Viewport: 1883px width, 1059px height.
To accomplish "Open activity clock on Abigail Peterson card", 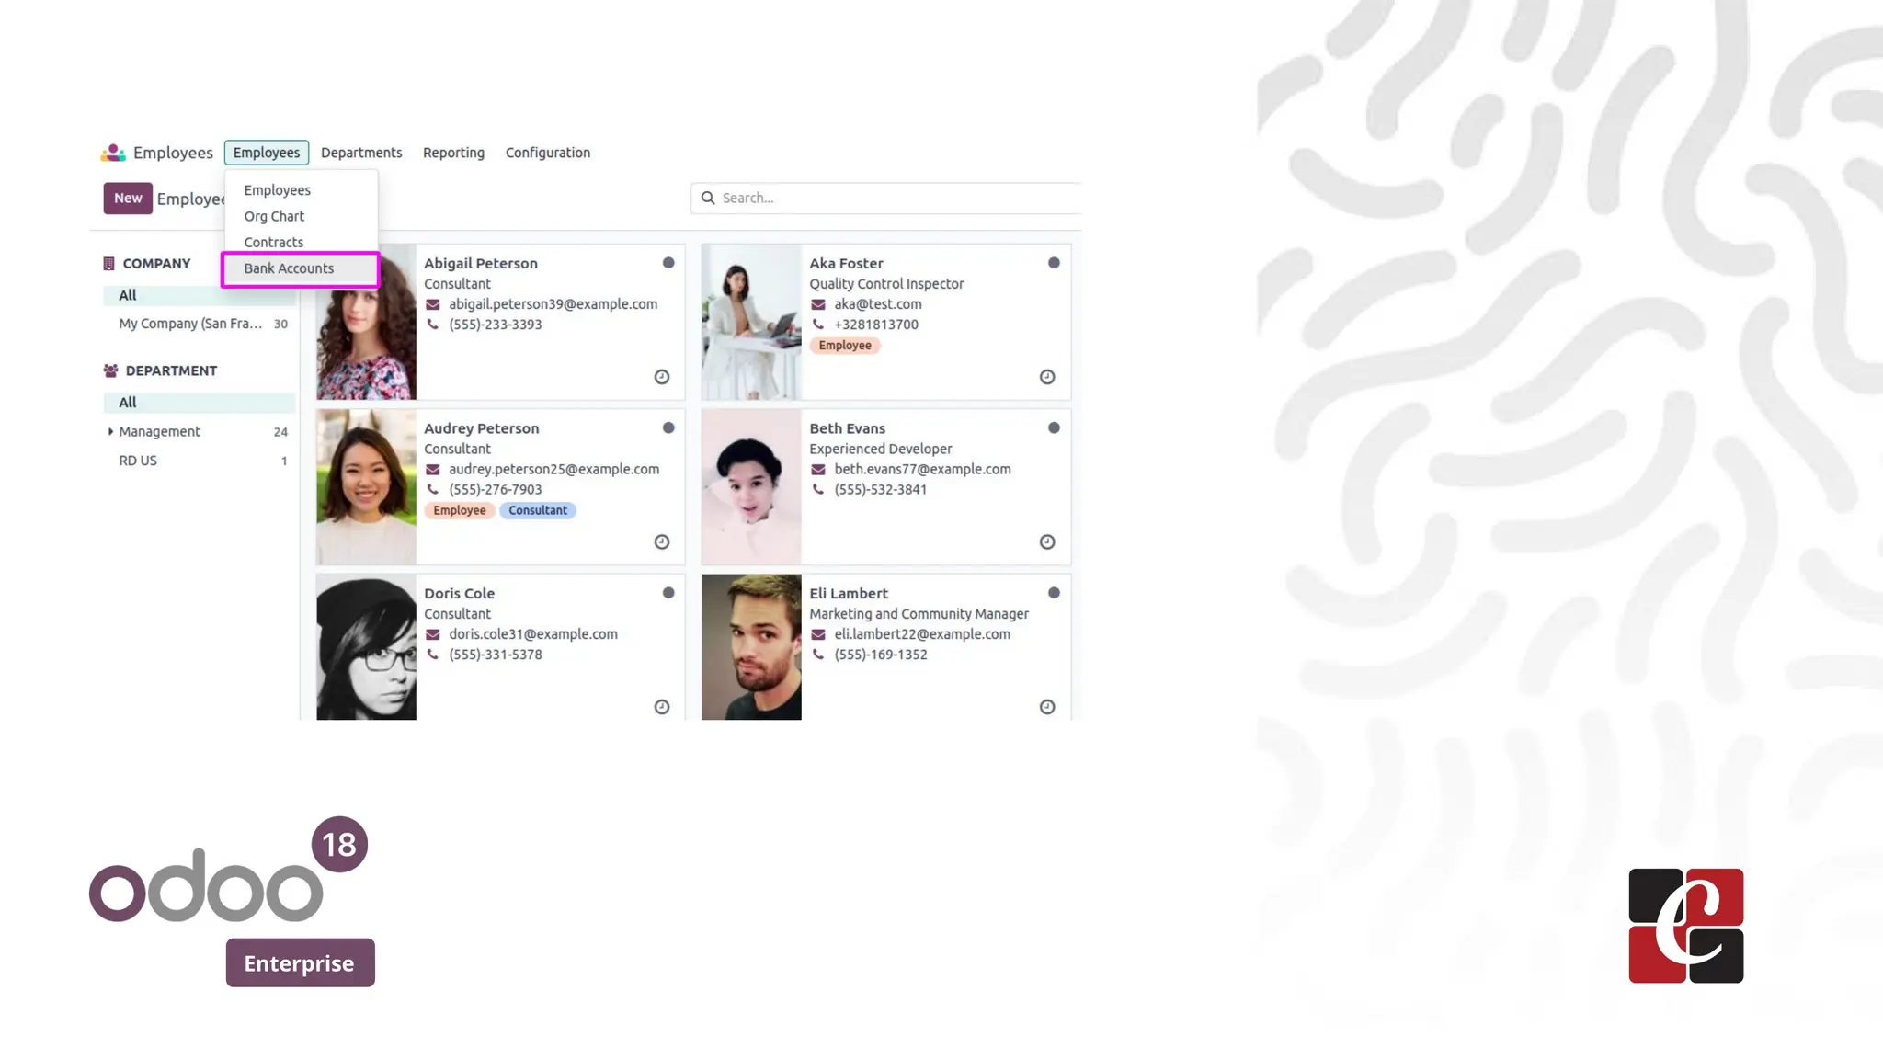I will click(661, 377).
